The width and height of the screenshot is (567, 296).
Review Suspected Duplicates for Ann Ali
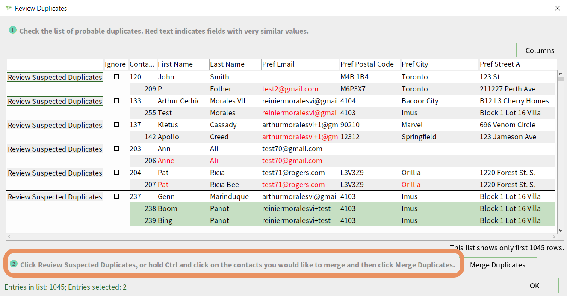pyautogui.click(x=55, y=149)
